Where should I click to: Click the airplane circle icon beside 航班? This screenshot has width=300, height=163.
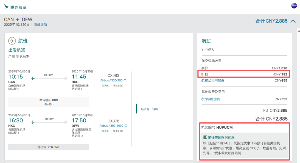[12, 41]
